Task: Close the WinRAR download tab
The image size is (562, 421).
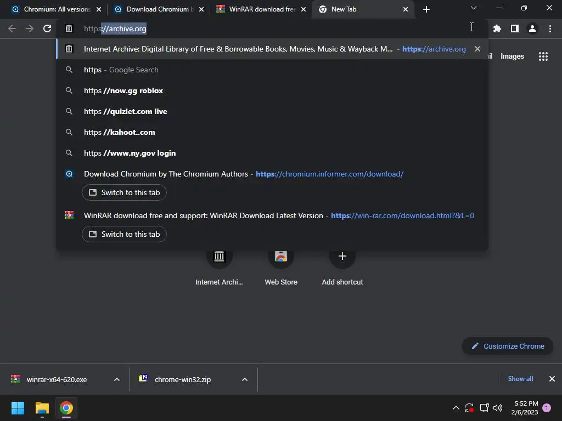Action: [x=304, y=9]
